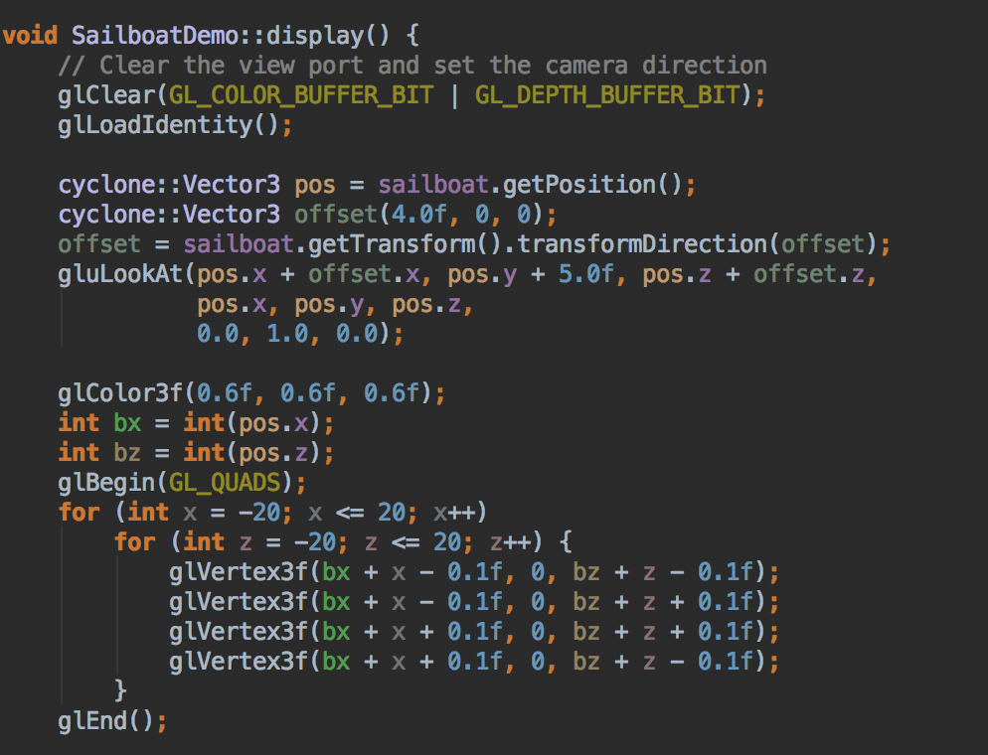This screenshot has height=755, width=988.
Task: Click 'pos.x, pos.y, pos.z,' argument line
Action: coord(335,305)
